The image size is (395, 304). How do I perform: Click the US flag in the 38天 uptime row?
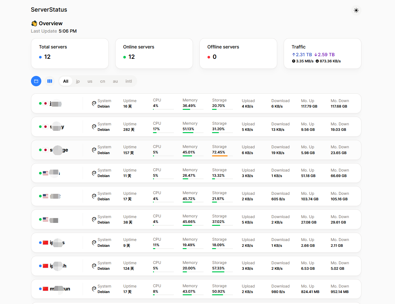(46, 220)
